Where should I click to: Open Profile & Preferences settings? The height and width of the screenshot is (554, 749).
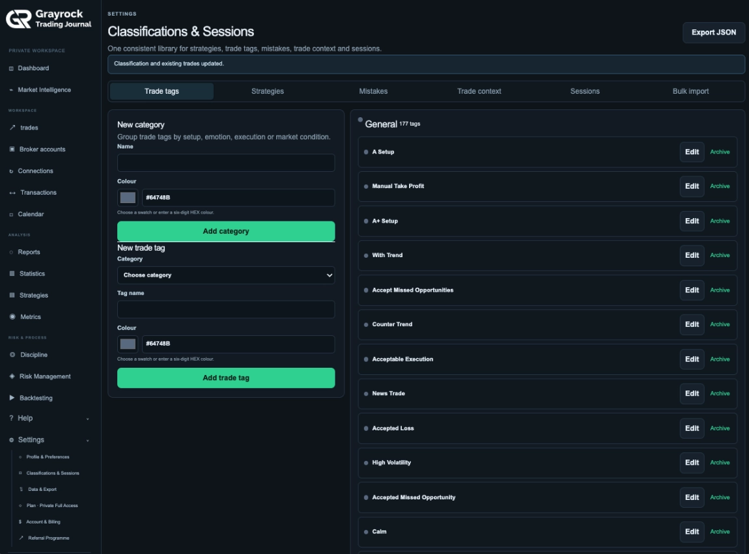click(x=48, y=457)
